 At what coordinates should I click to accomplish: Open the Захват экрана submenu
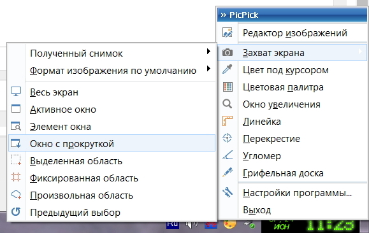coord(292,53)
